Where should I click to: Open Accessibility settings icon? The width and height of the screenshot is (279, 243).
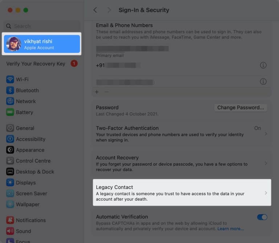coord(10,139)
